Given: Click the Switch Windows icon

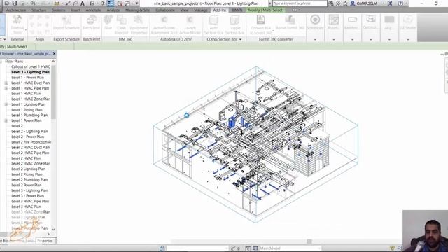Looking at the screenshot, I should click(x=127, y=3).
